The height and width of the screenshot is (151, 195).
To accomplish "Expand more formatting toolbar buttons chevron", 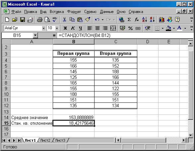I will click(192, 28).
